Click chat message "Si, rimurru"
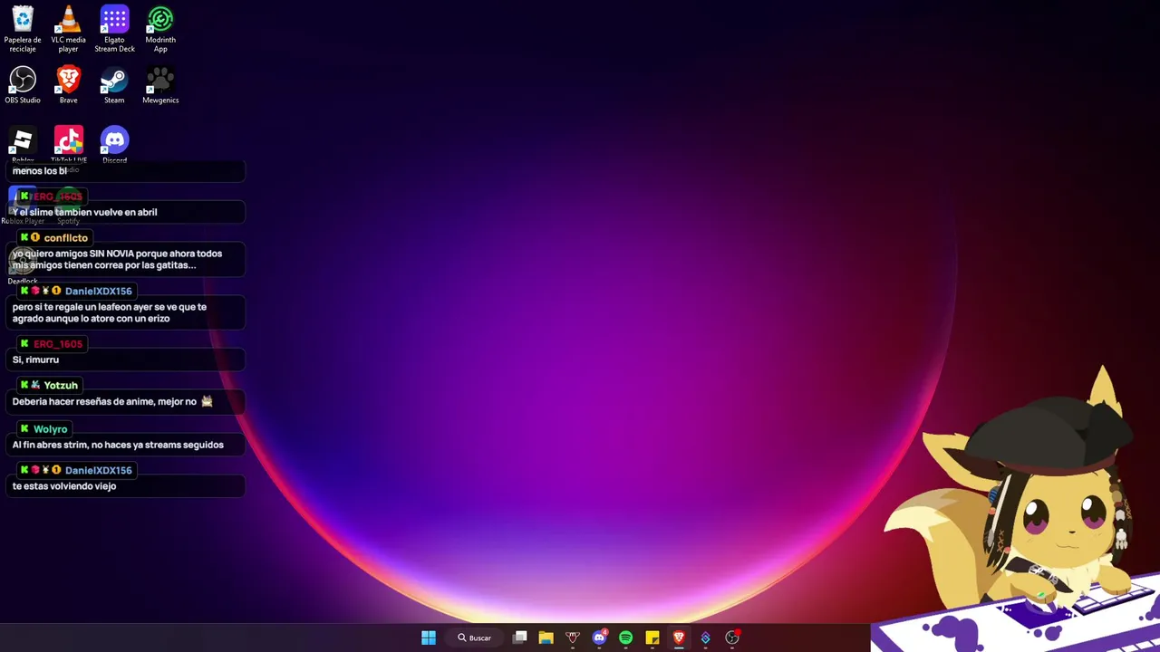Screen dimensions: 1160x652 35,360
